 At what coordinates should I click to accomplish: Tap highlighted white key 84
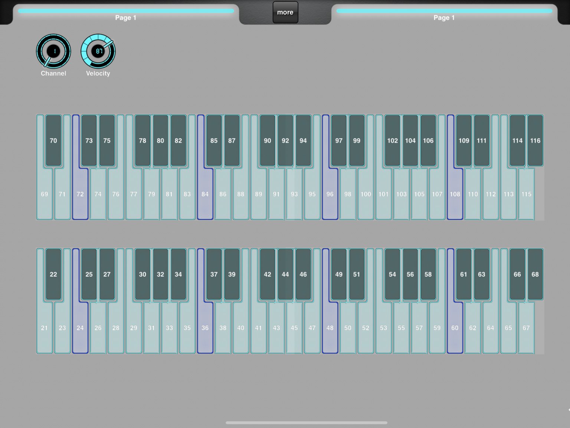point(205,194)
